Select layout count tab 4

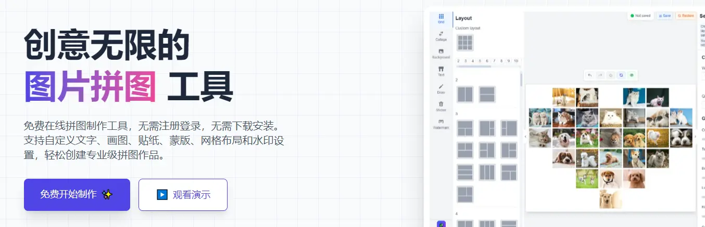tap(472, 61)
